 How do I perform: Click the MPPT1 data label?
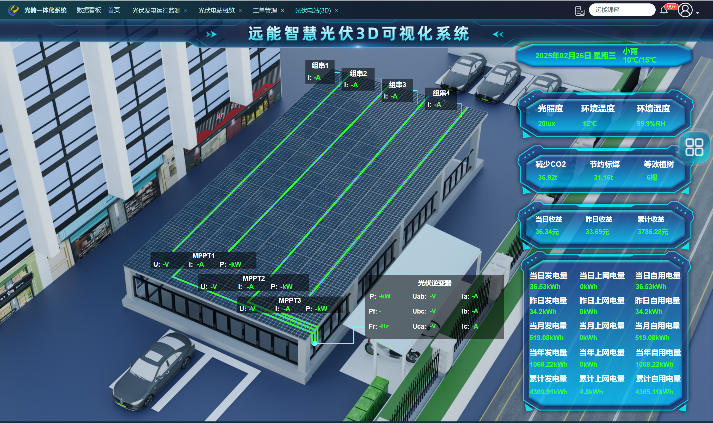[203, 256]
